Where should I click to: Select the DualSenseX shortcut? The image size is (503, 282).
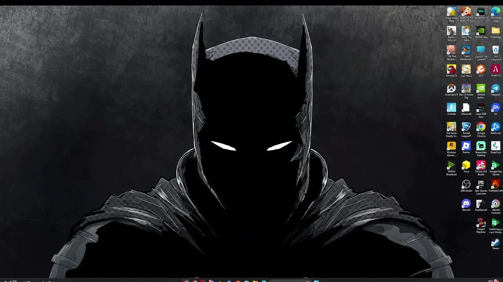point(481,204)
